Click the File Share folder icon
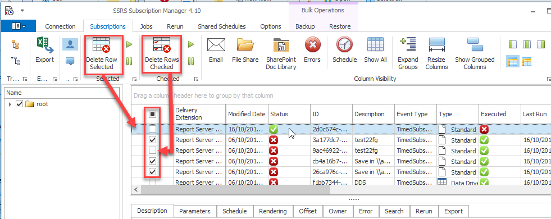This screenshot has height=219, width=551. coord(245,45)
